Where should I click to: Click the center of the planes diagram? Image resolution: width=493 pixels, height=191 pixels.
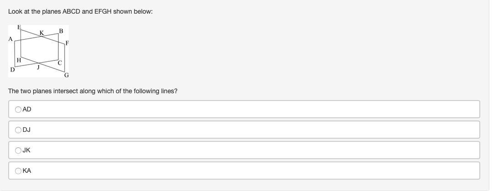[x=38, y=51]
